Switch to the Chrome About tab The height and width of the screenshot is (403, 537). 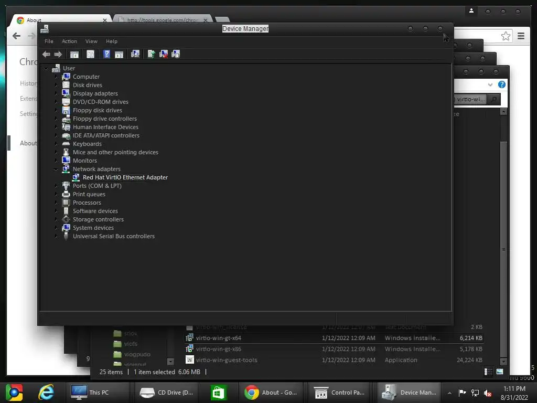(x=62, y=20)
